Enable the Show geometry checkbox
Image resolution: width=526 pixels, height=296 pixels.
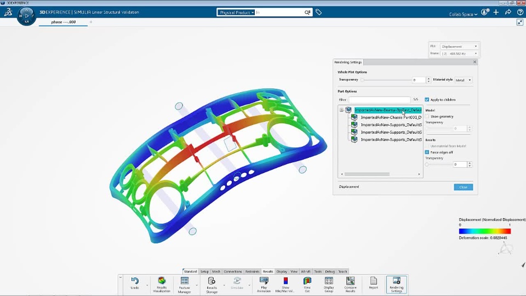click(x=427, y=116)
